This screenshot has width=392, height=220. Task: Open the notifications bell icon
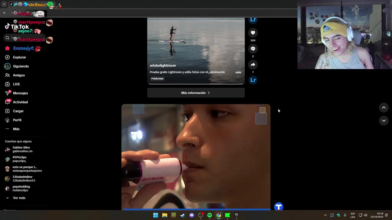386,215
